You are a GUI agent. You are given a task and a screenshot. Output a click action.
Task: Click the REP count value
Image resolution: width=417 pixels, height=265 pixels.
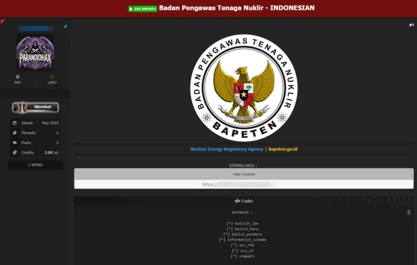point(18,77)
